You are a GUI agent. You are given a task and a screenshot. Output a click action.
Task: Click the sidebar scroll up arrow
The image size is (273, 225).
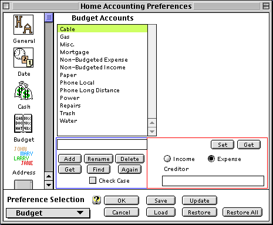point(49,176)
